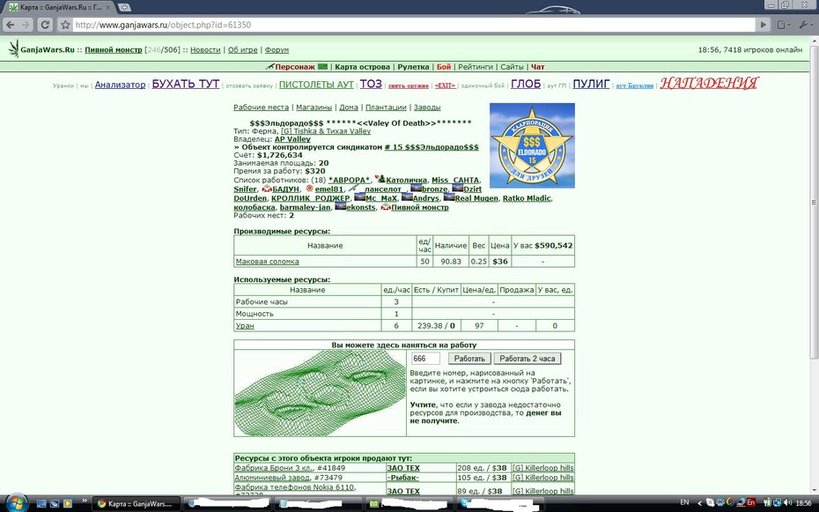
Task: Open the Дома tab link
Action: click(x=349, y=108)
